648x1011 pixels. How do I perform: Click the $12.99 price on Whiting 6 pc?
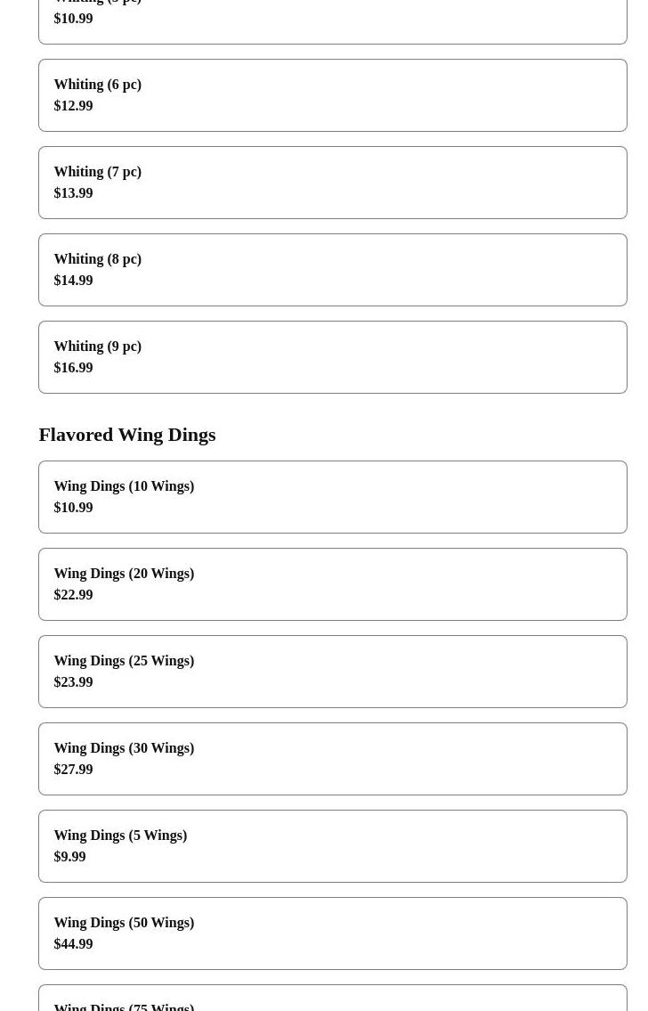(x=73, y=106)
